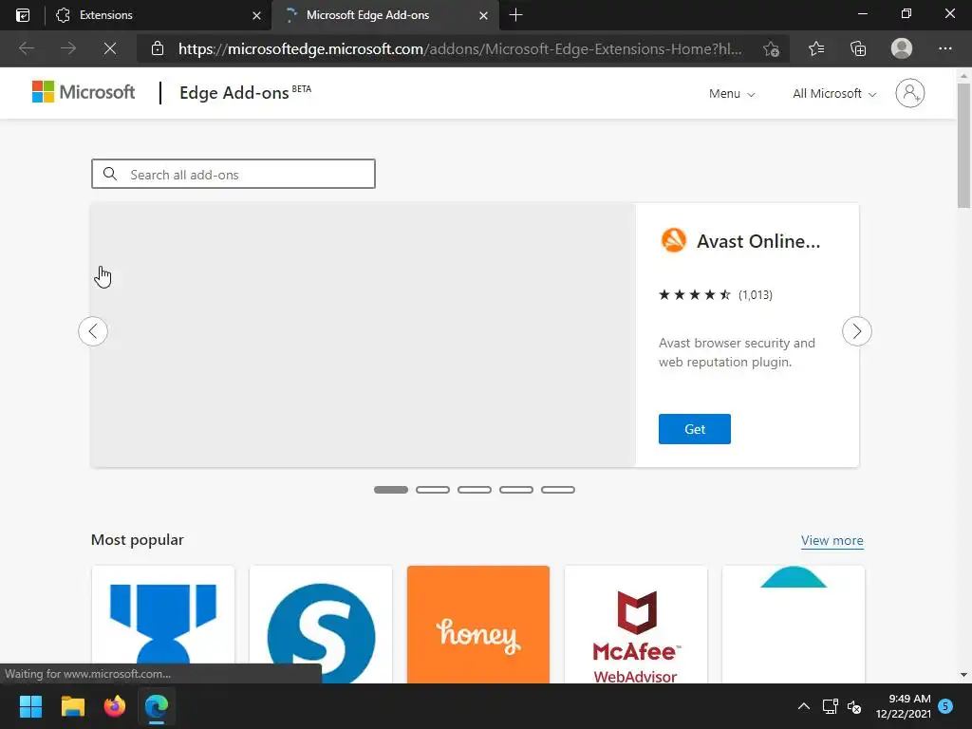Open a new browser tab
The width and height of the screenshot is (972, 729).
[x=515, y=15]
